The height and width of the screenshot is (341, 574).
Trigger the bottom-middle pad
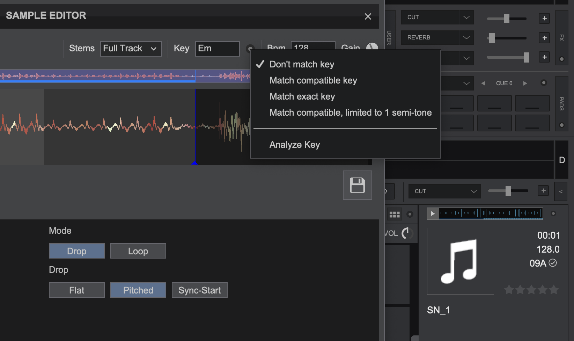coord(494,123)
